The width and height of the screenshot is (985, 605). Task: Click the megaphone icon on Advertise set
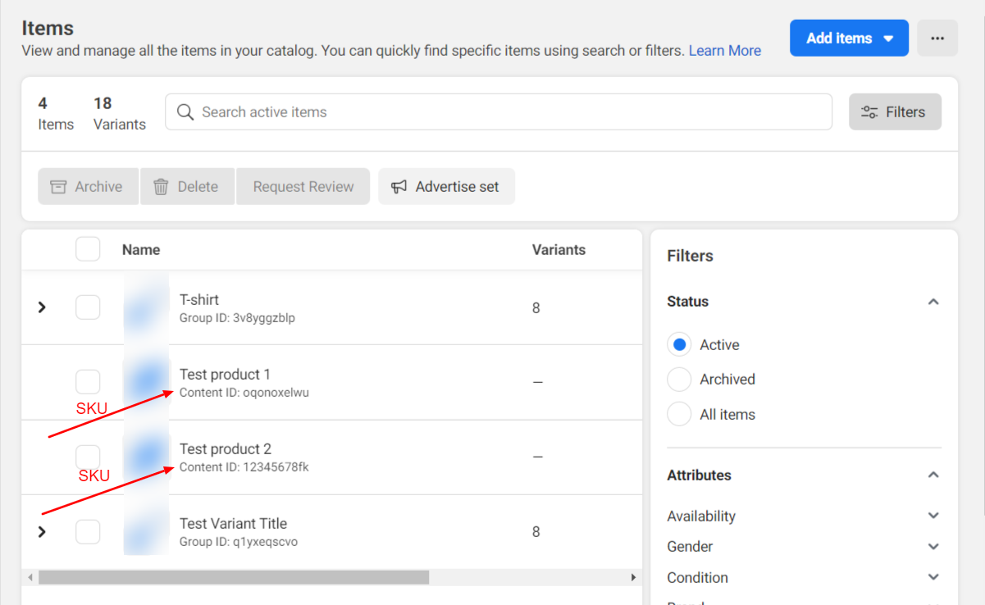tap(399, 187)
